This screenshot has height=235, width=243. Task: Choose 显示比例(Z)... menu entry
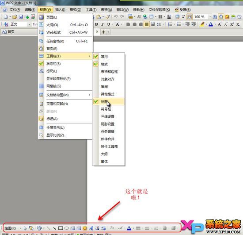(x=65, y=135)
